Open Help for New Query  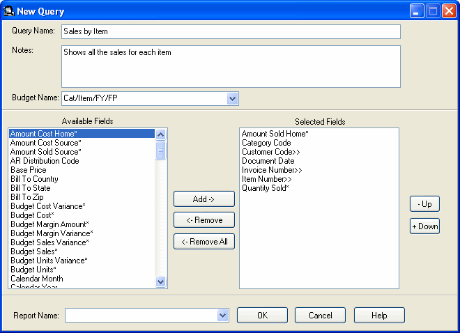379,315
